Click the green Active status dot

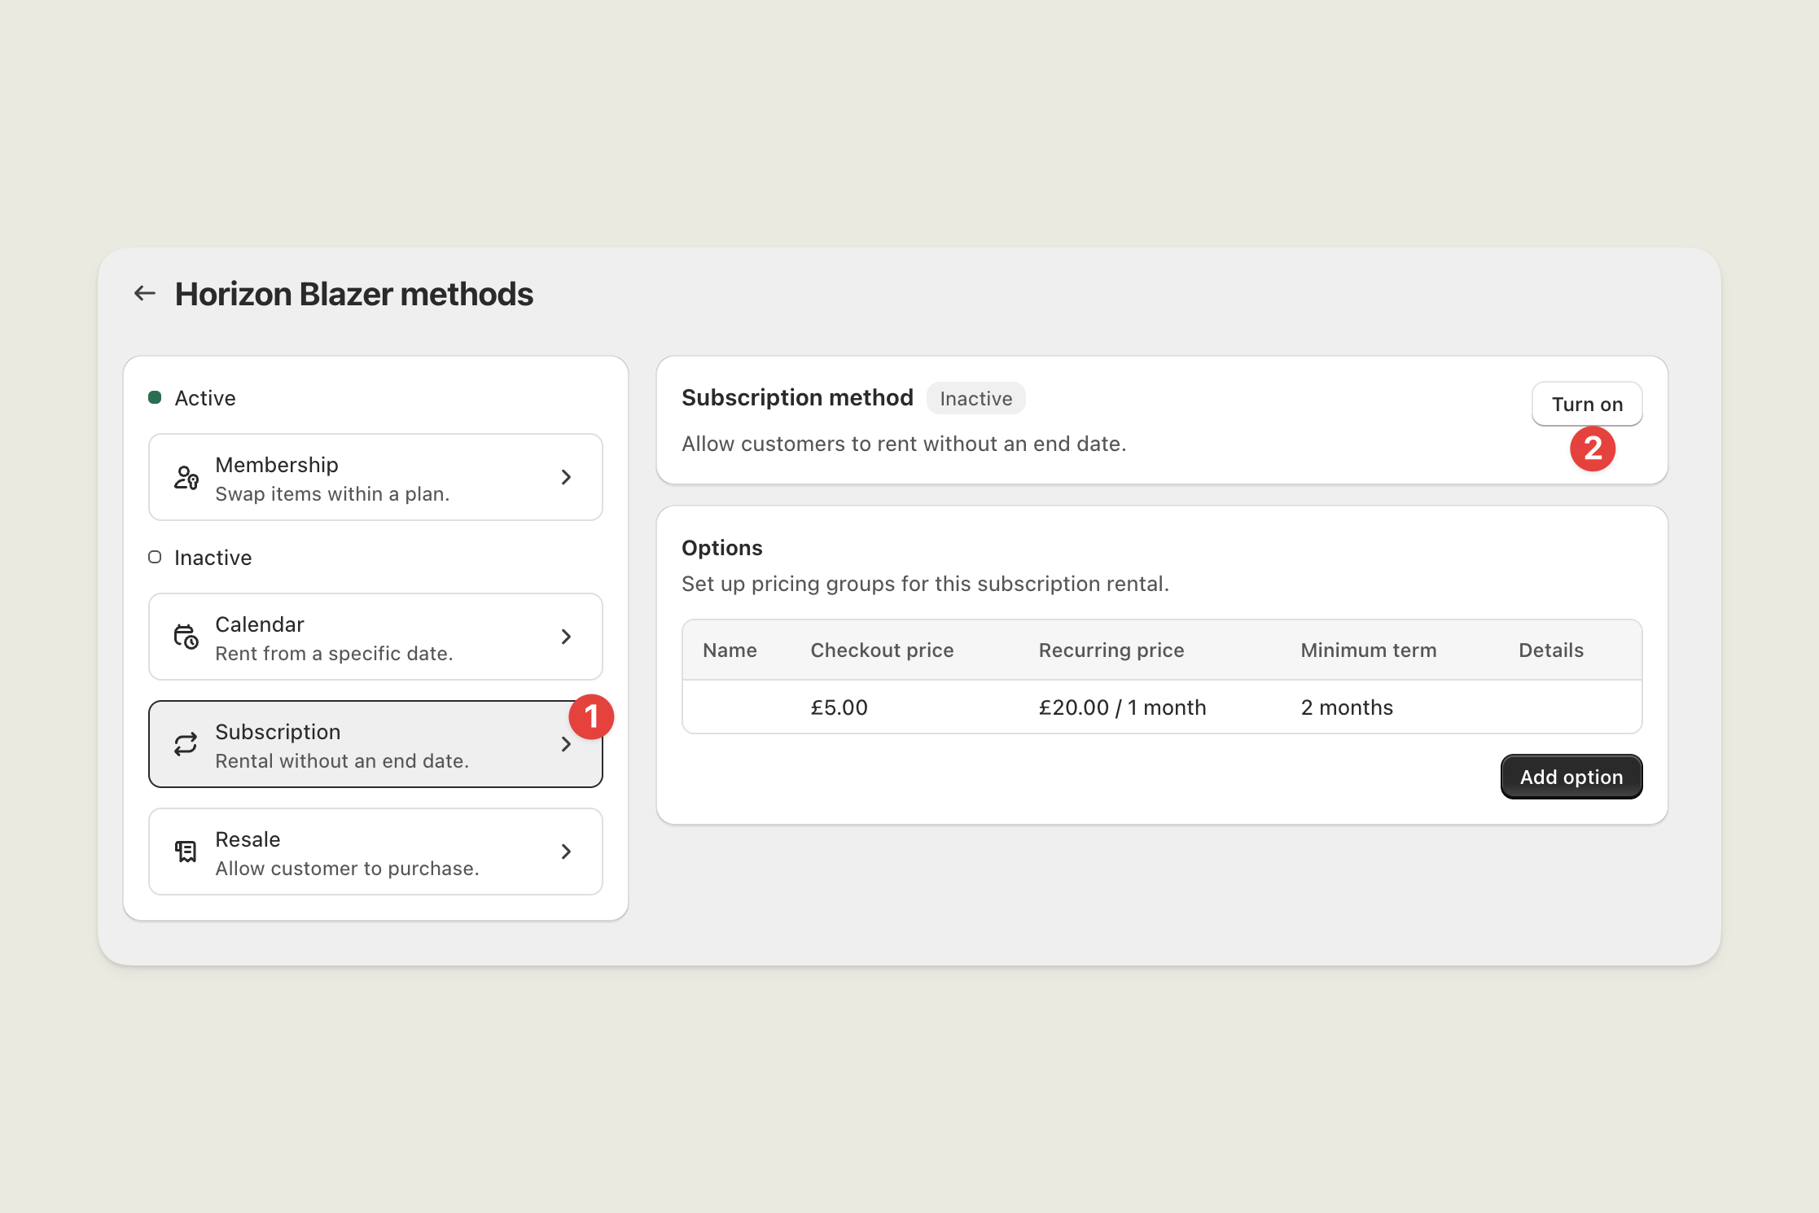point(155,397)
